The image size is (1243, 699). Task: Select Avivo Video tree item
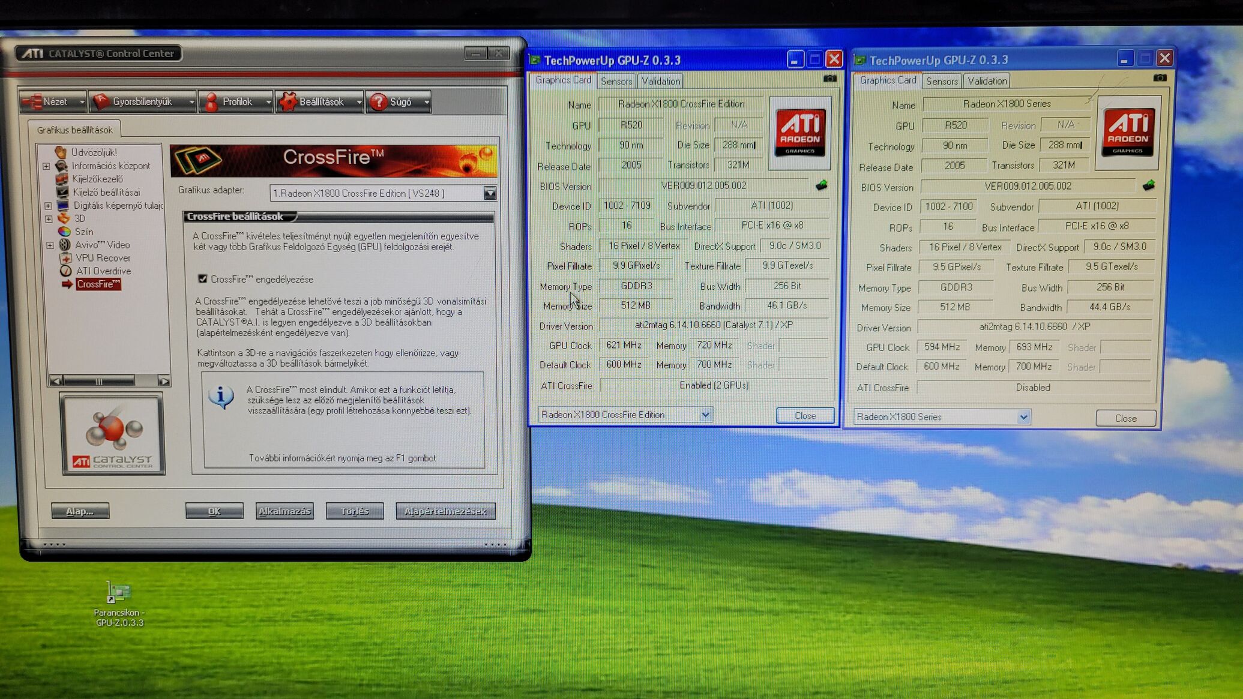pyautogui.click(x=102, y=245)
